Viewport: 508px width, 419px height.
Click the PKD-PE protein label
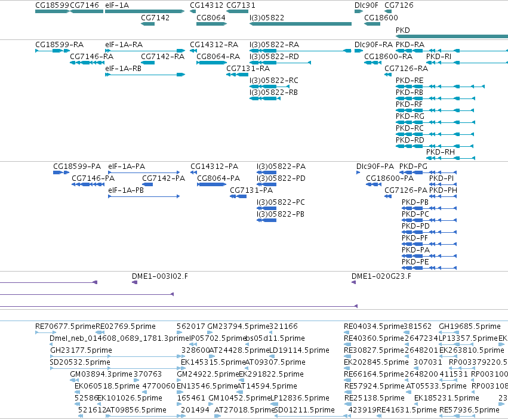click(x=415, y=262)
